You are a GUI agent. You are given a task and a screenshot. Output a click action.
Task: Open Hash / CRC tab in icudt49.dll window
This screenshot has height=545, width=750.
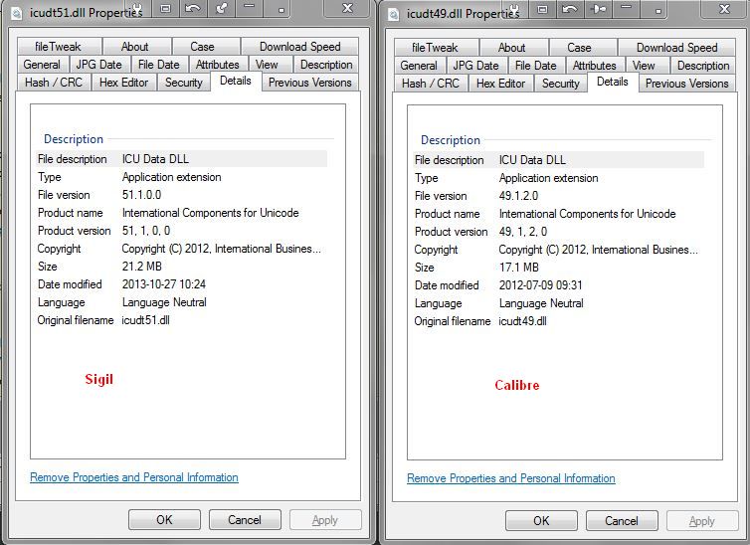431,84
